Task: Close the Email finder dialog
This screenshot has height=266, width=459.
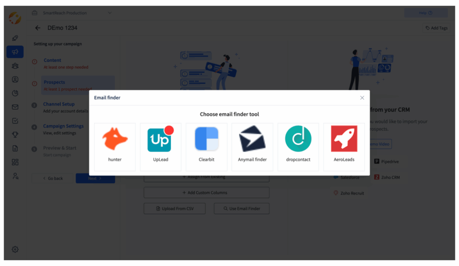Action: pyautogui.click(x=362, y=98)
